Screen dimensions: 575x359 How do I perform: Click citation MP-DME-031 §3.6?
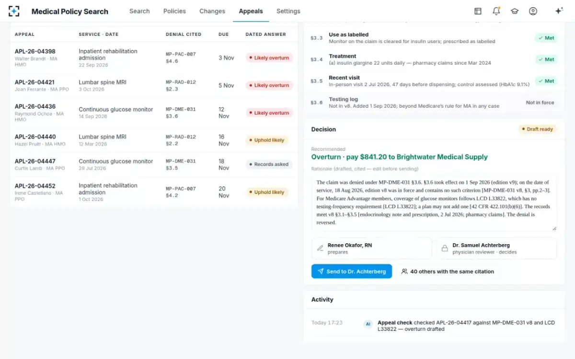tap(181, 113)
